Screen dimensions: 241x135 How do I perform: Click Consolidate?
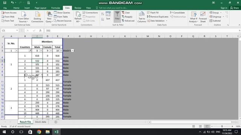(177, 12)
